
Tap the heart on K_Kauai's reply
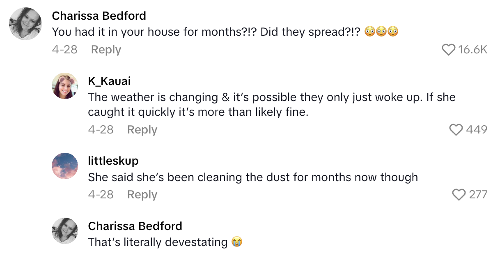pyautogui.click(x=456, y=130)
